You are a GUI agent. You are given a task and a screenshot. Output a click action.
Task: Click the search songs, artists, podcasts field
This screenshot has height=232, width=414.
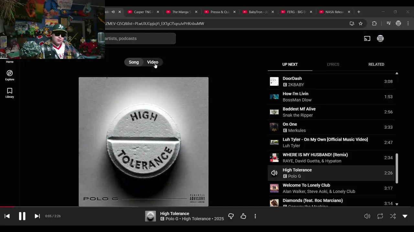click(140, 38)
